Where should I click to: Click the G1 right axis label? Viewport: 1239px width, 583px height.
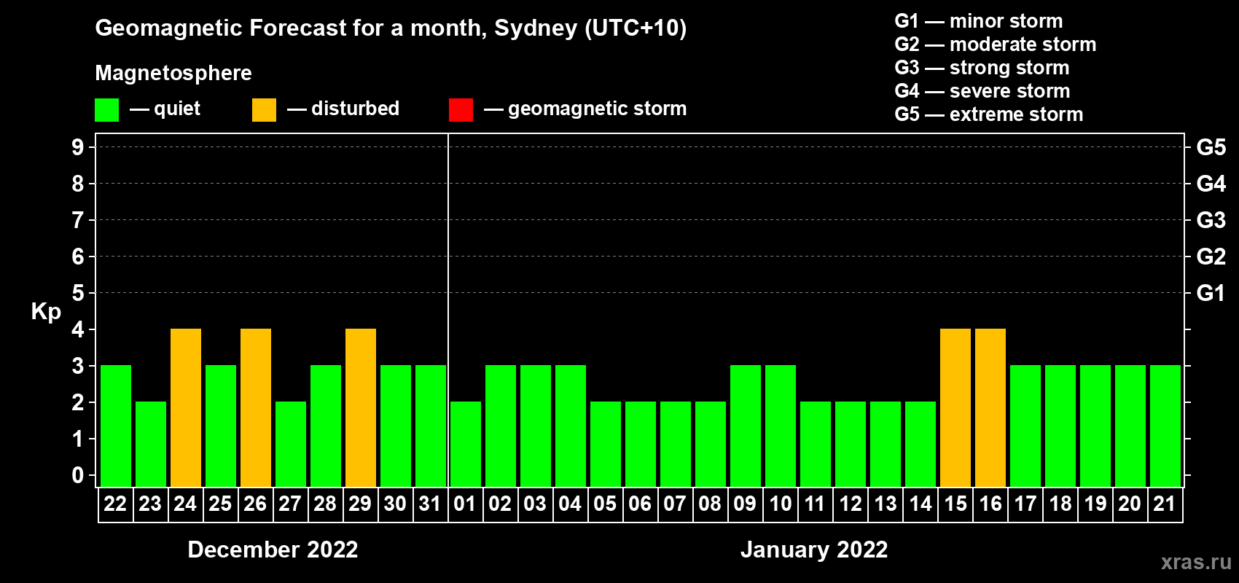click(1211, 293)
